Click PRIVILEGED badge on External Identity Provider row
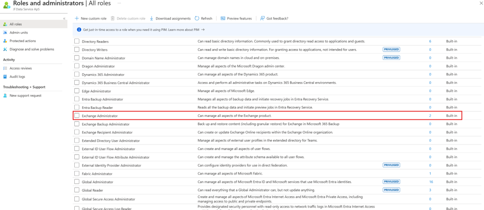 (x=391, y=165)
